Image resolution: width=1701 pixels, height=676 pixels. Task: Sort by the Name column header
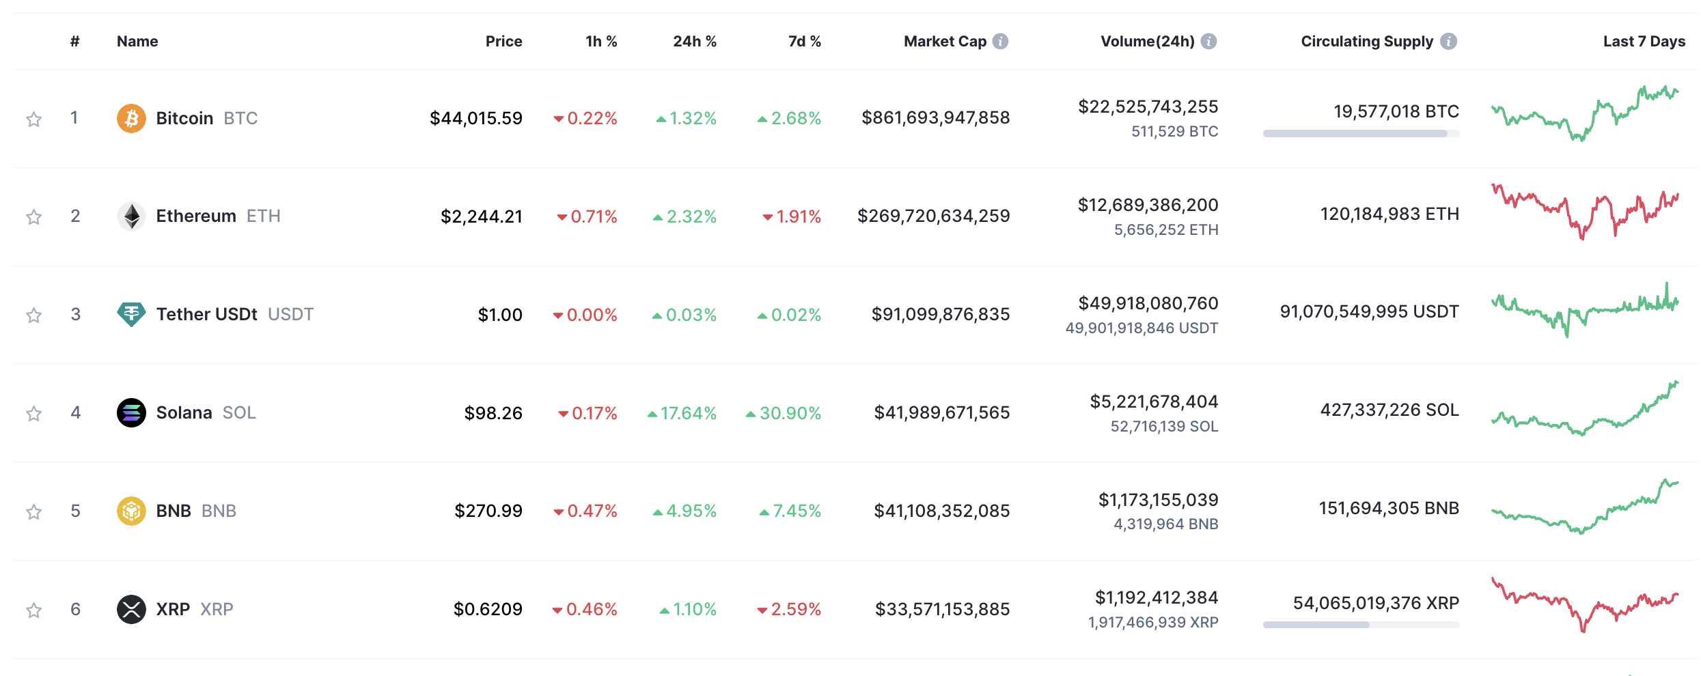137,41
